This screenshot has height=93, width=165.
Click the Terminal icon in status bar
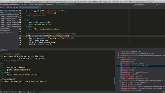(x=19, y=92)
